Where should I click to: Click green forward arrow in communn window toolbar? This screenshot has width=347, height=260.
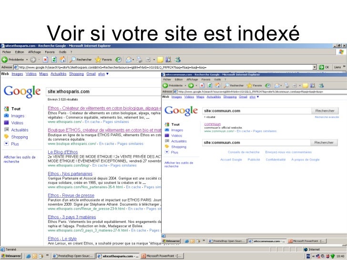point(191,85)
